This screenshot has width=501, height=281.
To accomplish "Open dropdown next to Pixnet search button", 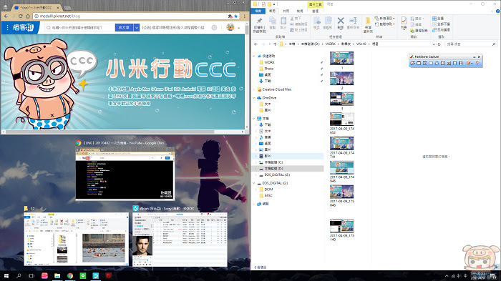I will pyautogui.click(x=137, y=28).
